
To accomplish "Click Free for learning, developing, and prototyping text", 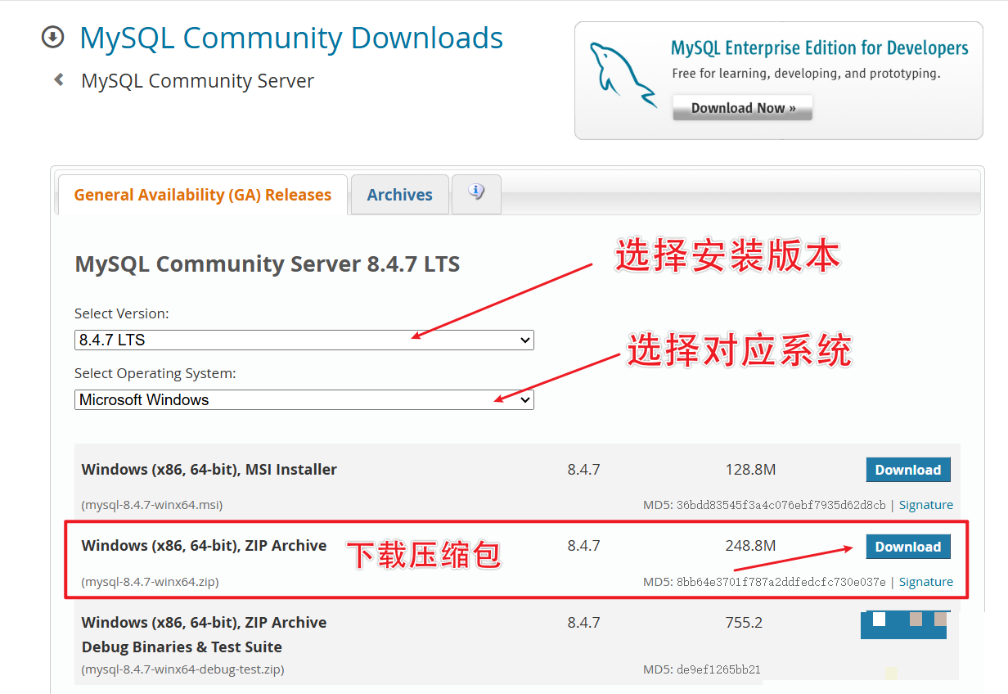I will pos(806,74).
